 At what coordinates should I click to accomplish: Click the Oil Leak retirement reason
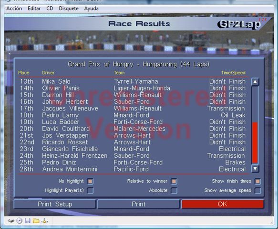click(x=233, y=115)
